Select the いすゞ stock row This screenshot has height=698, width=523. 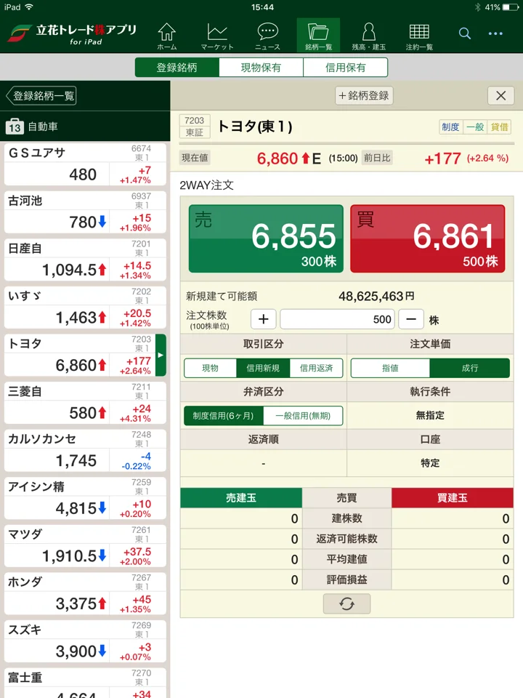pyautogui.click(x=85, y=307)
